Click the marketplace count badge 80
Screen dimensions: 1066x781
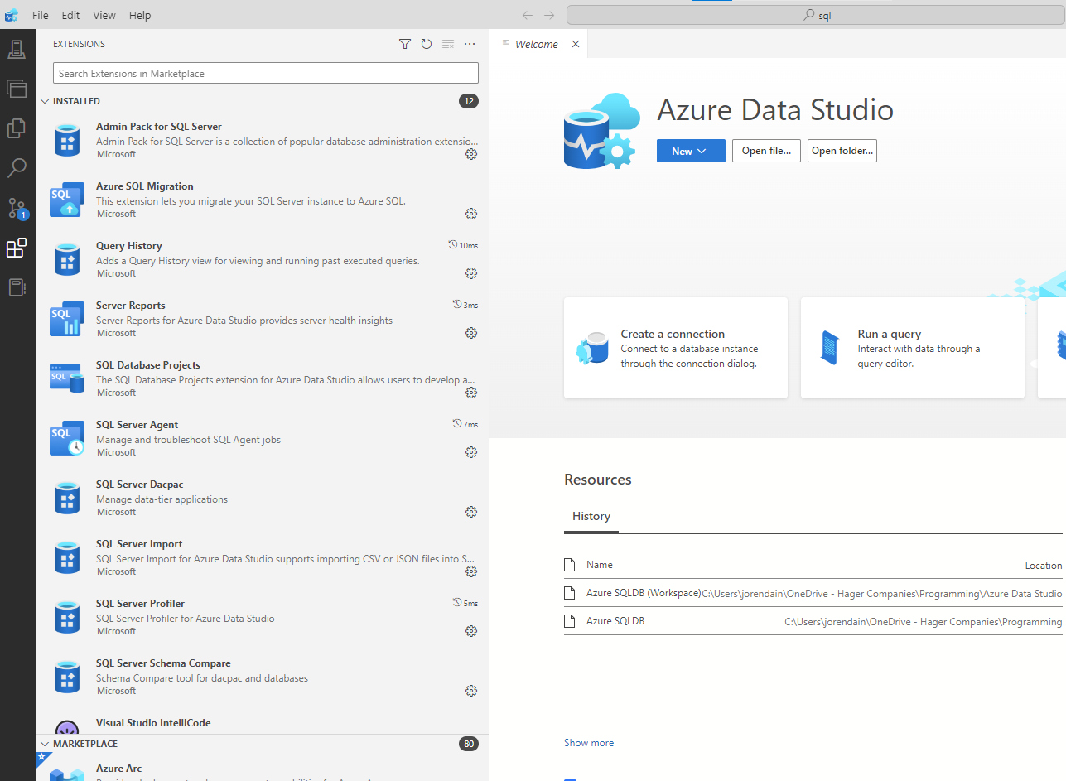pos(469,744)
